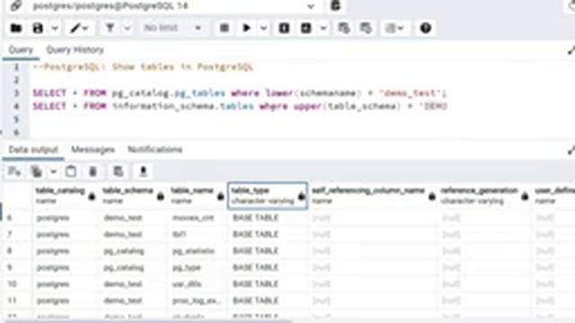
Task: Open the Messages tab
Action: pos(93,150)
